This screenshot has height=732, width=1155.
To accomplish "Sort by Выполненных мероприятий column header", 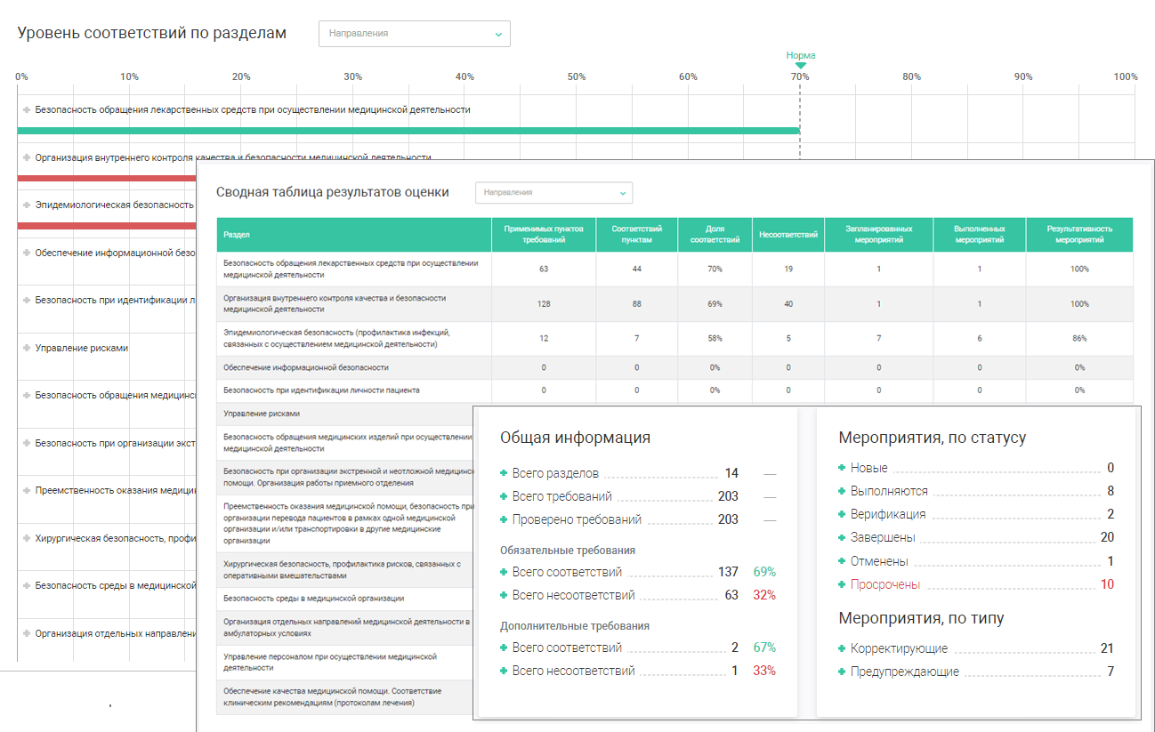I will pos(980,235).
